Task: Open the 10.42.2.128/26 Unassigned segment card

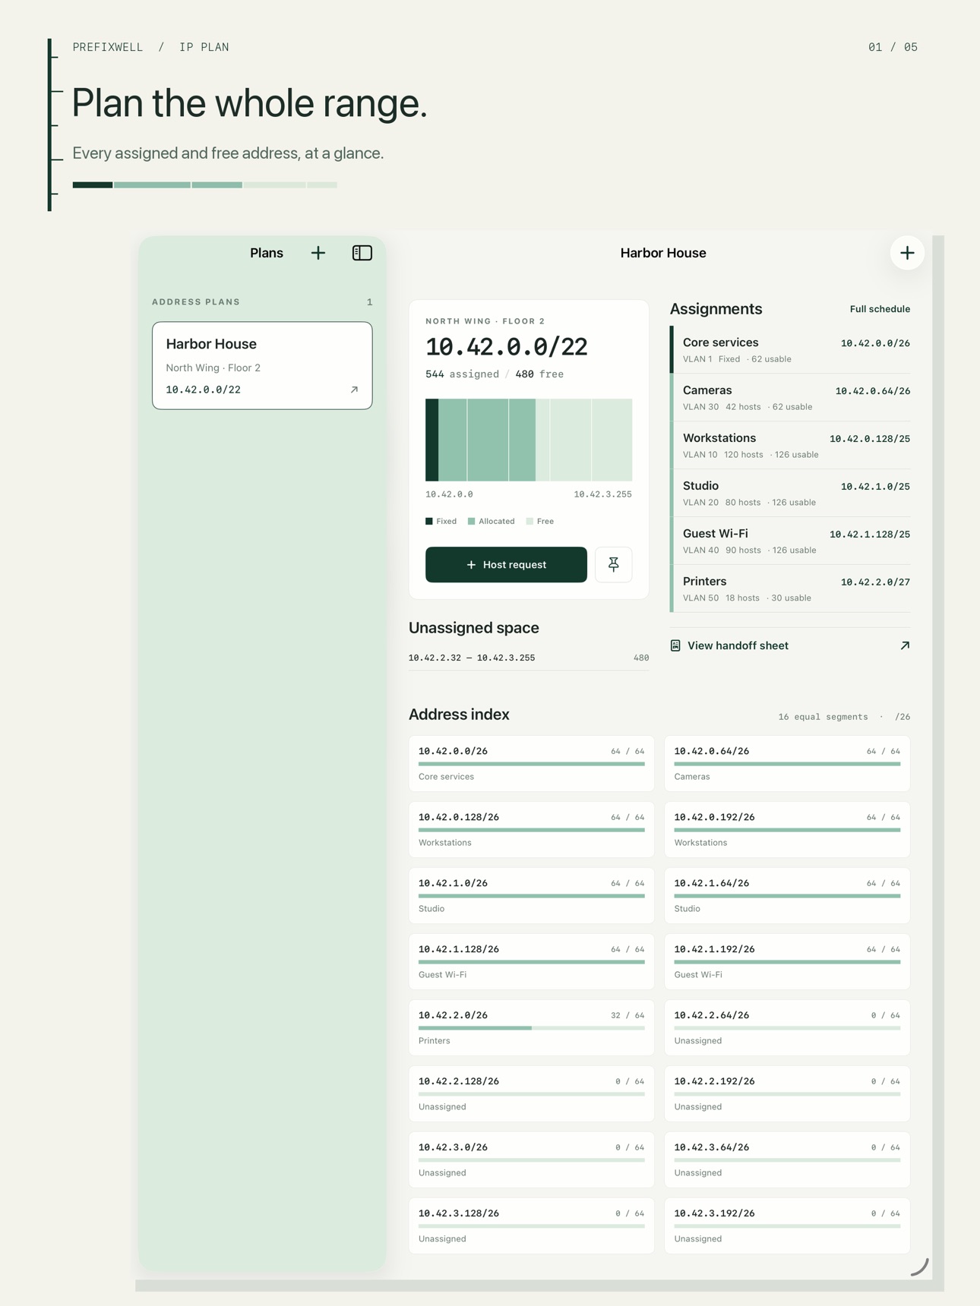Action: click(531, 1093)
